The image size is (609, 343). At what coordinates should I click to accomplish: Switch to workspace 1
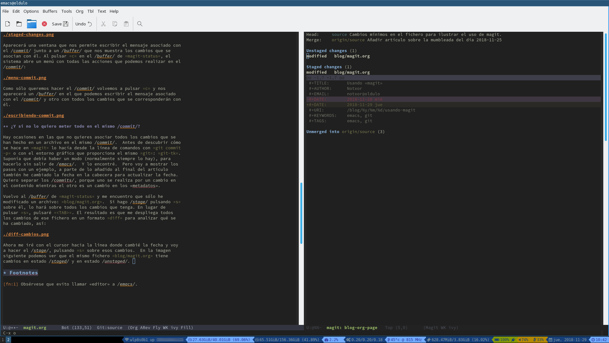coord(3,340)
